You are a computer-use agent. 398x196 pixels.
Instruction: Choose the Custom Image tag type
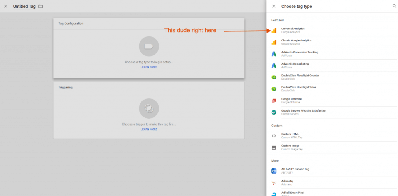point(334,148)
